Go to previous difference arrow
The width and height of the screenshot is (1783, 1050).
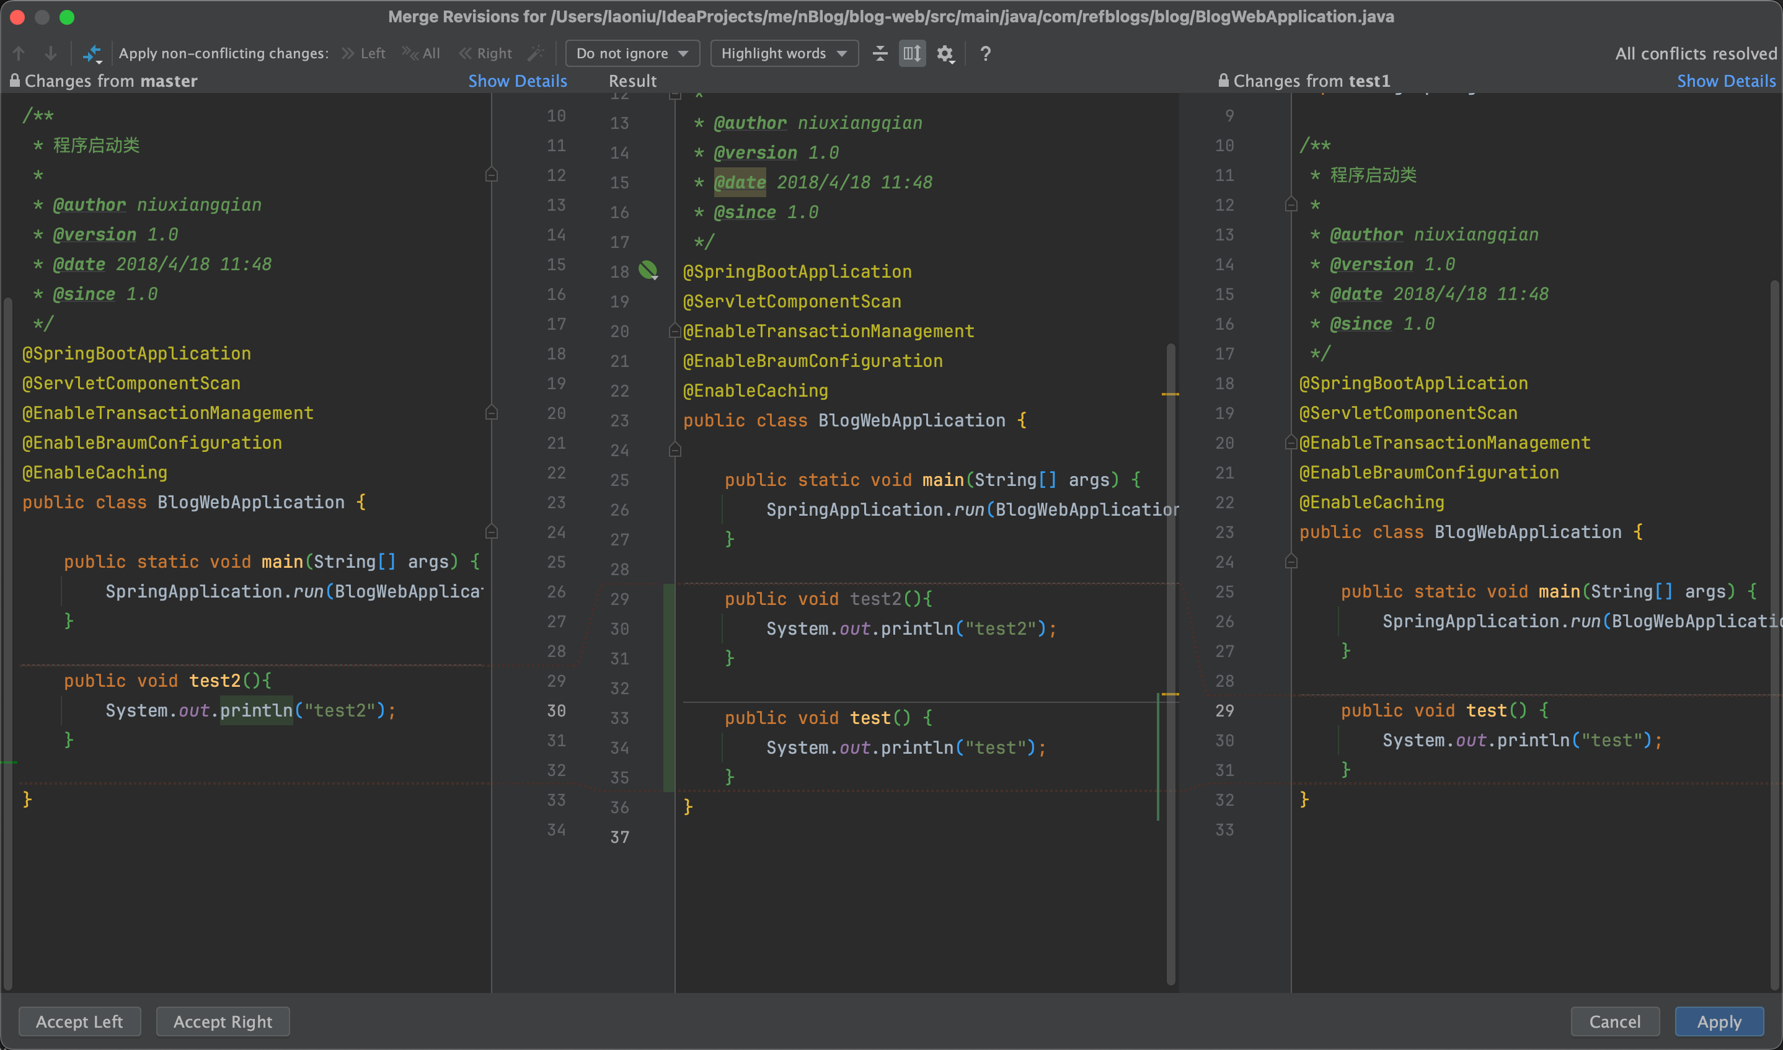(19, 53)
